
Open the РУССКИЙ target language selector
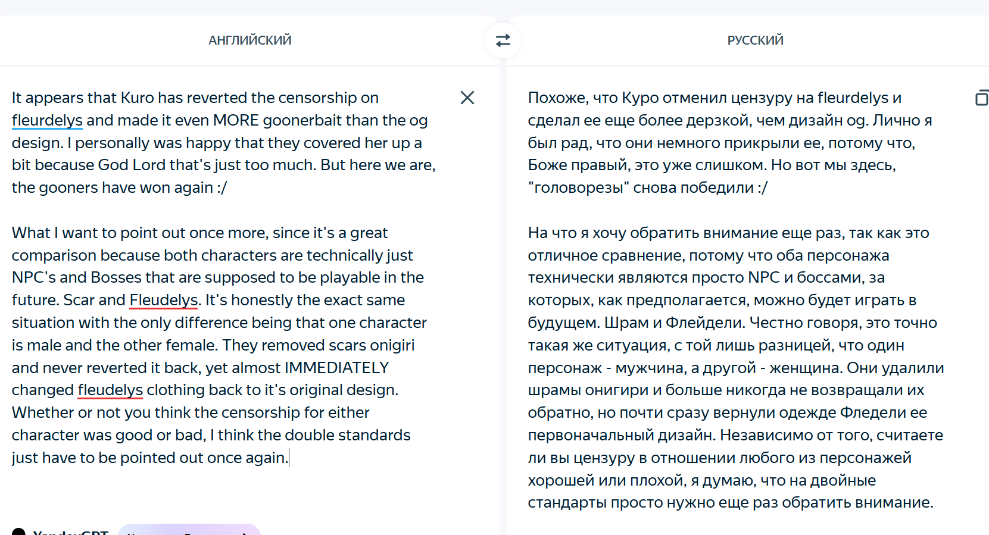[x=755, y=40]
